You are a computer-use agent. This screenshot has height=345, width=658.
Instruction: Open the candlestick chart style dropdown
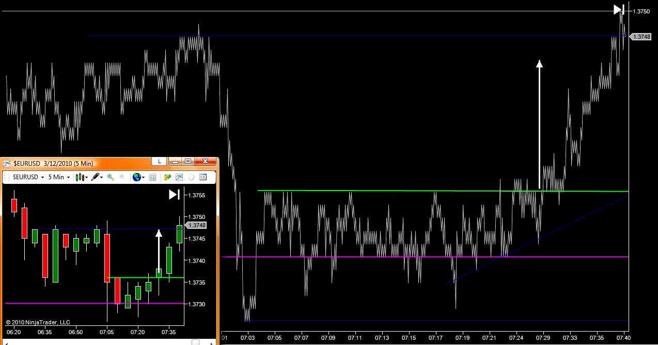click(82, 177)
